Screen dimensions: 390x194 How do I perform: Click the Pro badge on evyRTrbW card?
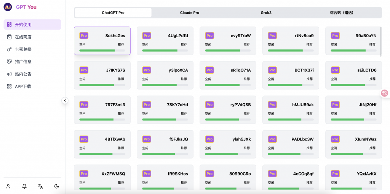click(x=209, y=35)
